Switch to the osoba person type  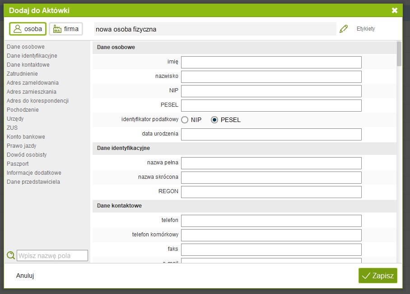[28, 29]
